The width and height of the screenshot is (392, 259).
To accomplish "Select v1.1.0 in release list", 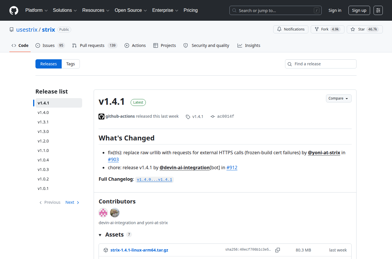I will [59, 151].
